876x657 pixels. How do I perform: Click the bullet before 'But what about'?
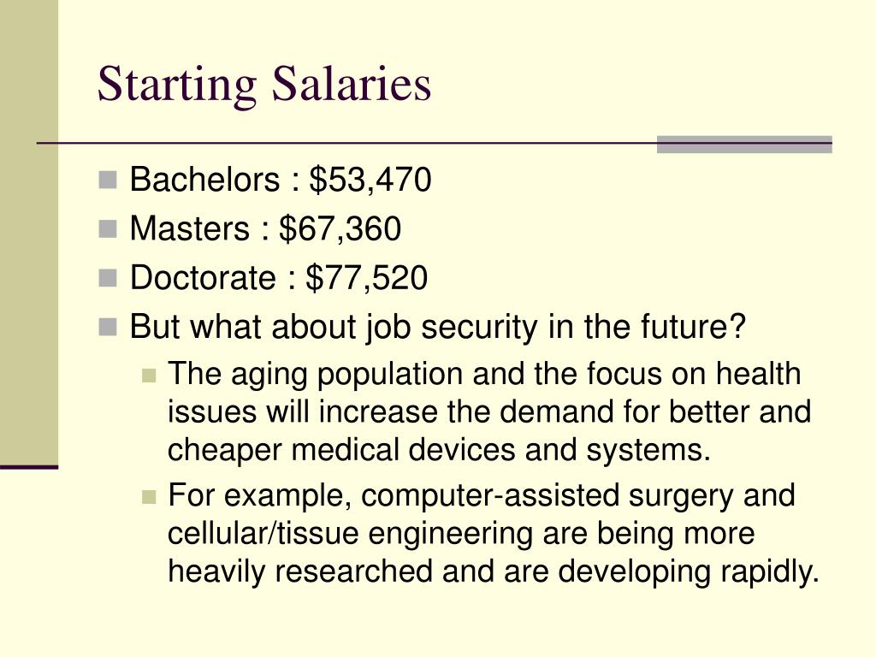[108, 328]
